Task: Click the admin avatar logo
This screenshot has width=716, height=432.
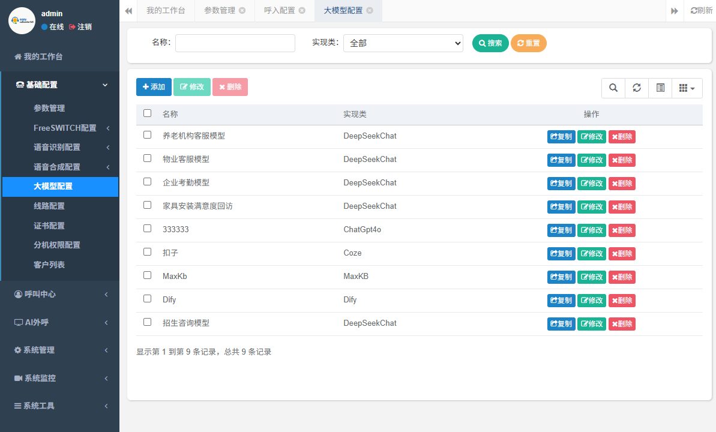Action: click(x=22, y=20)
